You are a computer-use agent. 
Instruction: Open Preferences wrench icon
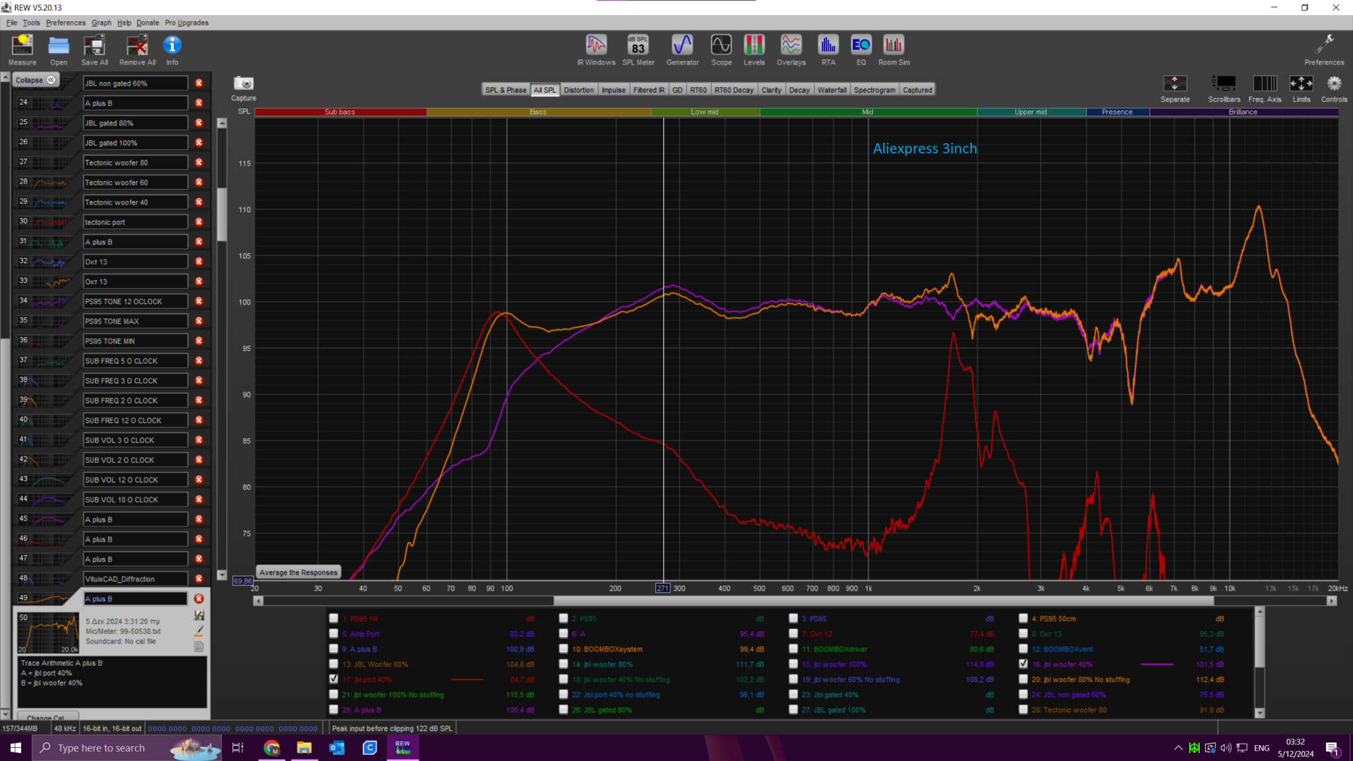(x=1324, y=50)
